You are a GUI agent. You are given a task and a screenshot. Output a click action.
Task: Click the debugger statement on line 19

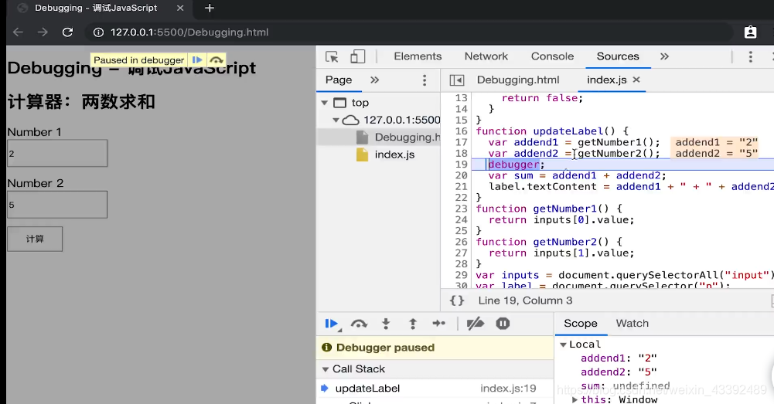pyautogui.click(x=517, y=165)
